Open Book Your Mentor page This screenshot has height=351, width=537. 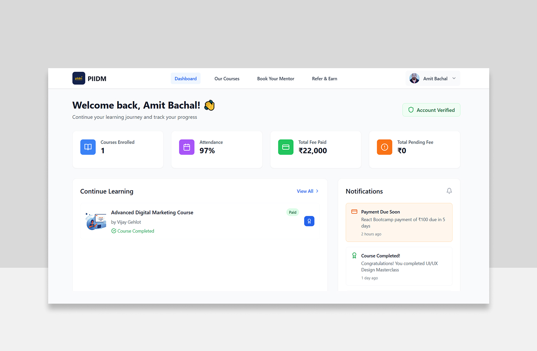(x=276, y=78)
